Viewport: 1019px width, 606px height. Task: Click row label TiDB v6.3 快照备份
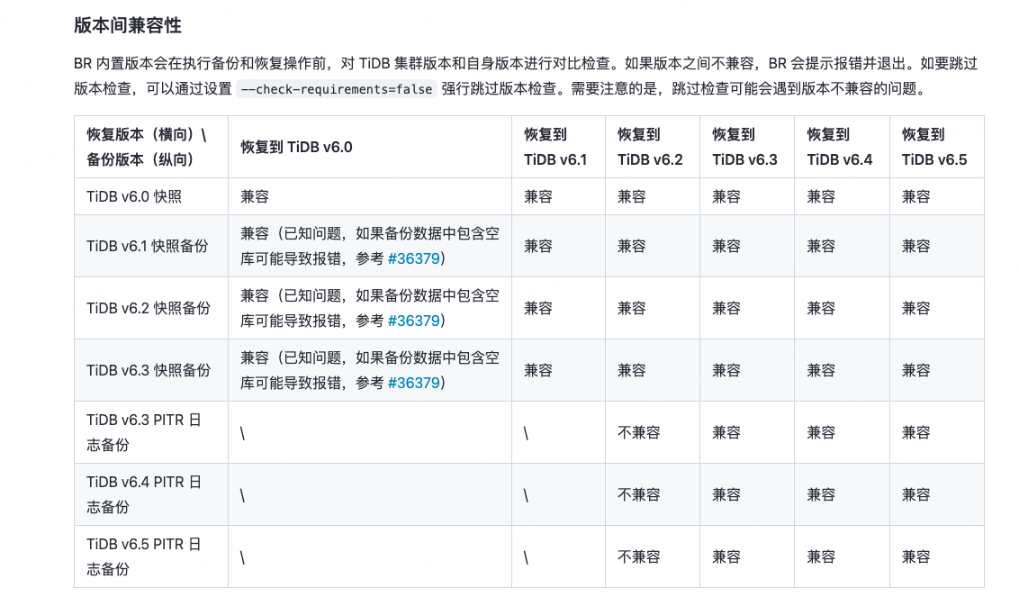(x=149, y=371)
